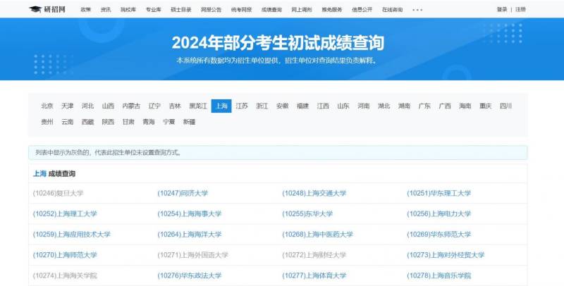Open the 政策 navigation item
This screenshot has height=286, width=564.
pyautogui.click(x=85, y=10)
